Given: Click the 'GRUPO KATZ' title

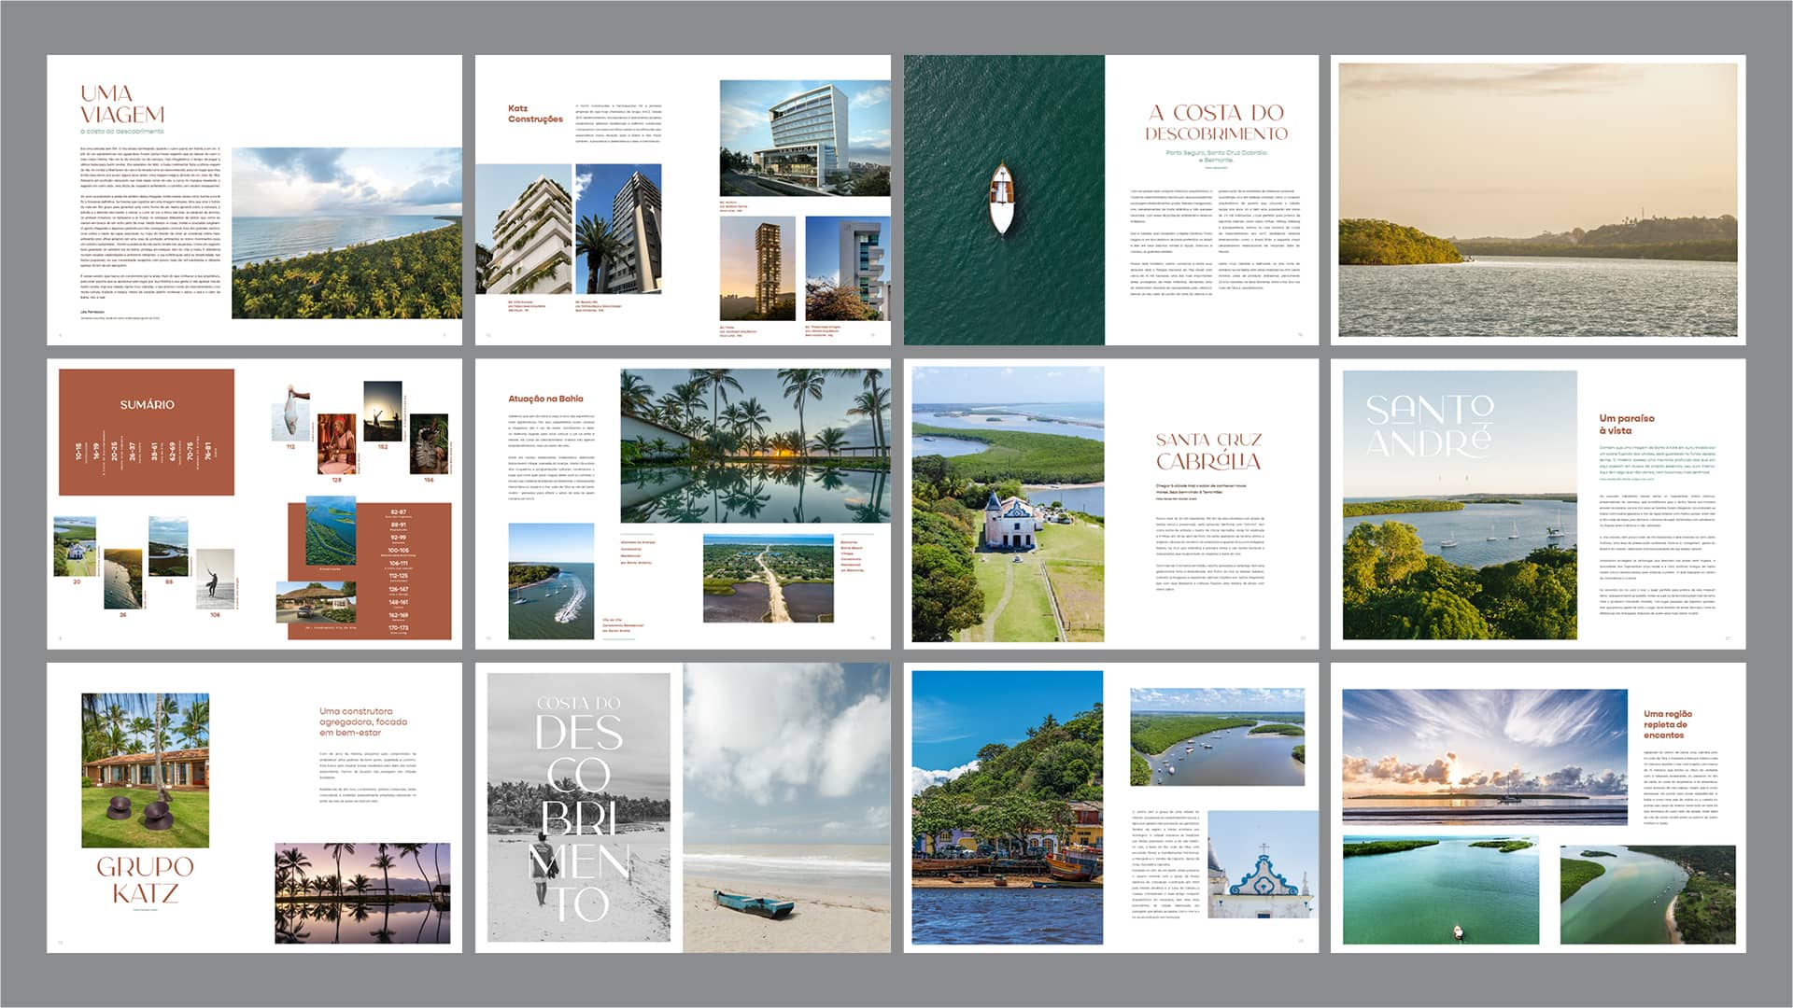Looking at the screenshot, I should pyautogui.click(x=145, y=880).
